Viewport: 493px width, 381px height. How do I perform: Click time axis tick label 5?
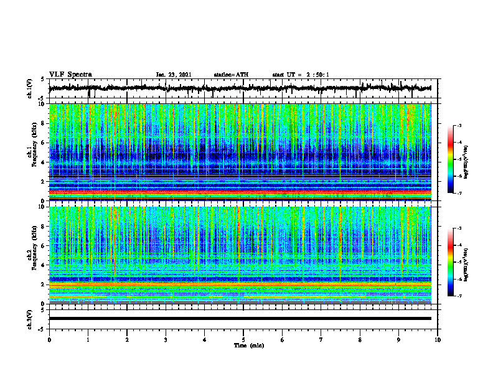(x=243, y=340)
